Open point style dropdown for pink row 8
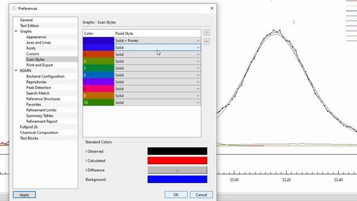 pos(157,89)
